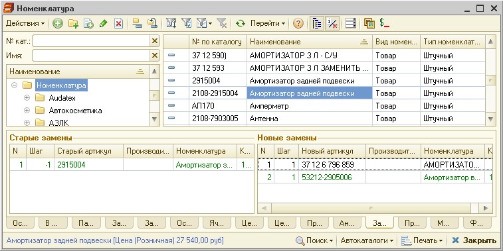The image size is (503, 251).
Task: Click the Mark for deletion red X icon
Action: [x=119, y=23]
